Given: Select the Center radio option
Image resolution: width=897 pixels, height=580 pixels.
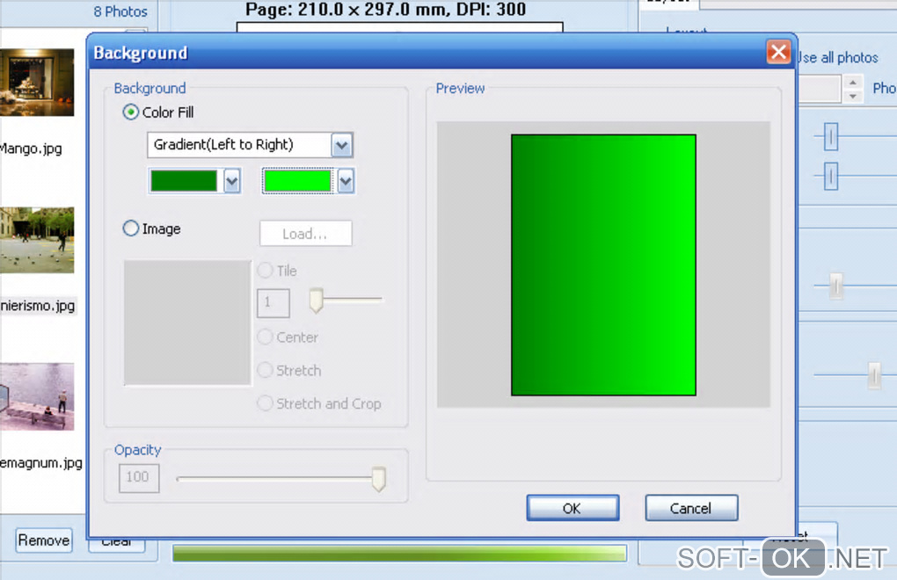Looking at the screenshot, I should click(265, 337).
